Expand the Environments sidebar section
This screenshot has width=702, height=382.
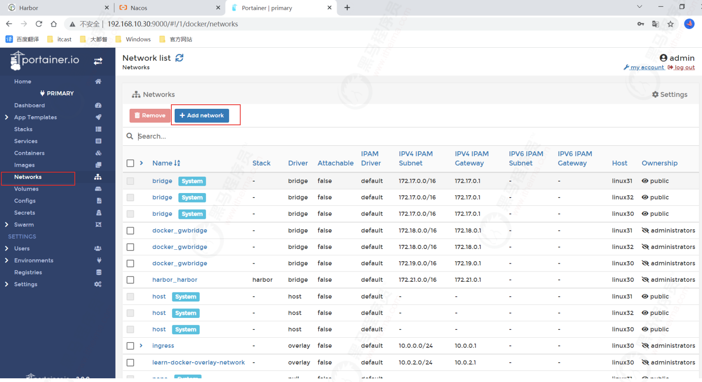coord(7,260)
